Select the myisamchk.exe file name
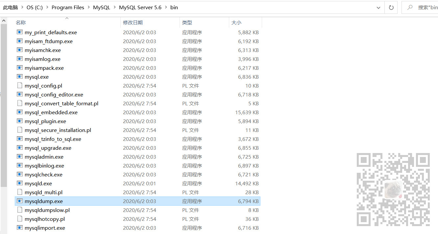The image size is (438, 234). coord(43,50)
